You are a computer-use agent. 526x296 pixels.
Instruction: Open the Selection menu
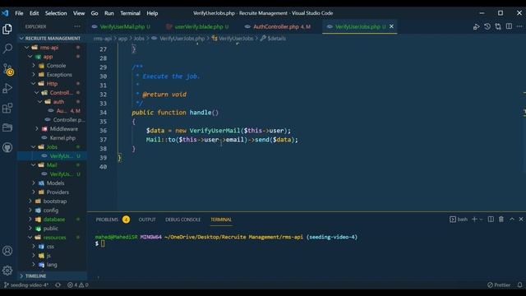tap(56, 13)
